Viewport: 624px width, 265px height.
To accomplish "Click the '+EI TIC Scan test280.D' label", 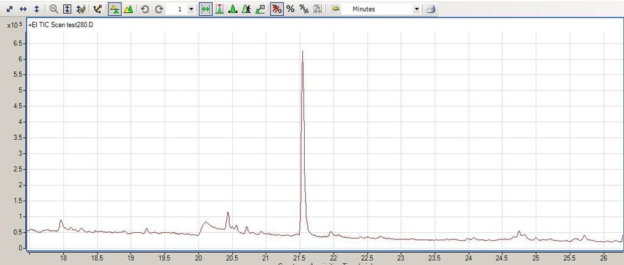I will pos(60,24).
